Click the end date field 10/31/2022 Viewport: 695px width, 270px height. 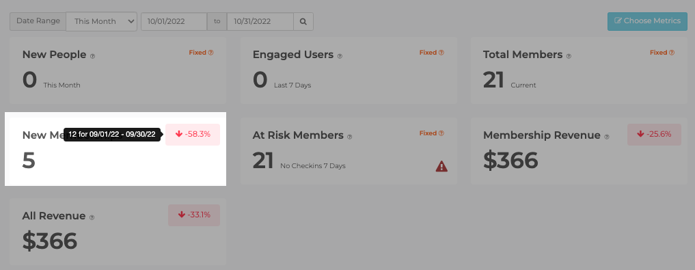click(260, 21)
